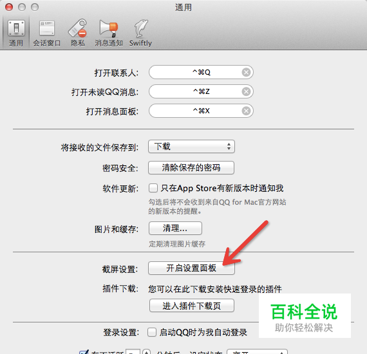Click the 打开未读QQ消息 shortcut field
Image resolution: width=367 pixels, height=354 pixels.
click(x=201, y=91)
